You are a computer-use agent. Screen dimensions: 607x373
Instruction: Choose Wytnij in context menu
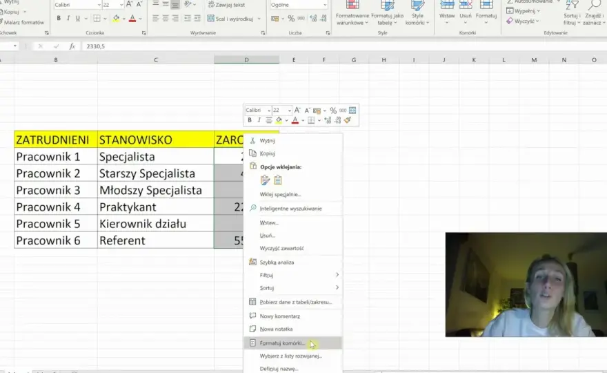pos(292,141)
